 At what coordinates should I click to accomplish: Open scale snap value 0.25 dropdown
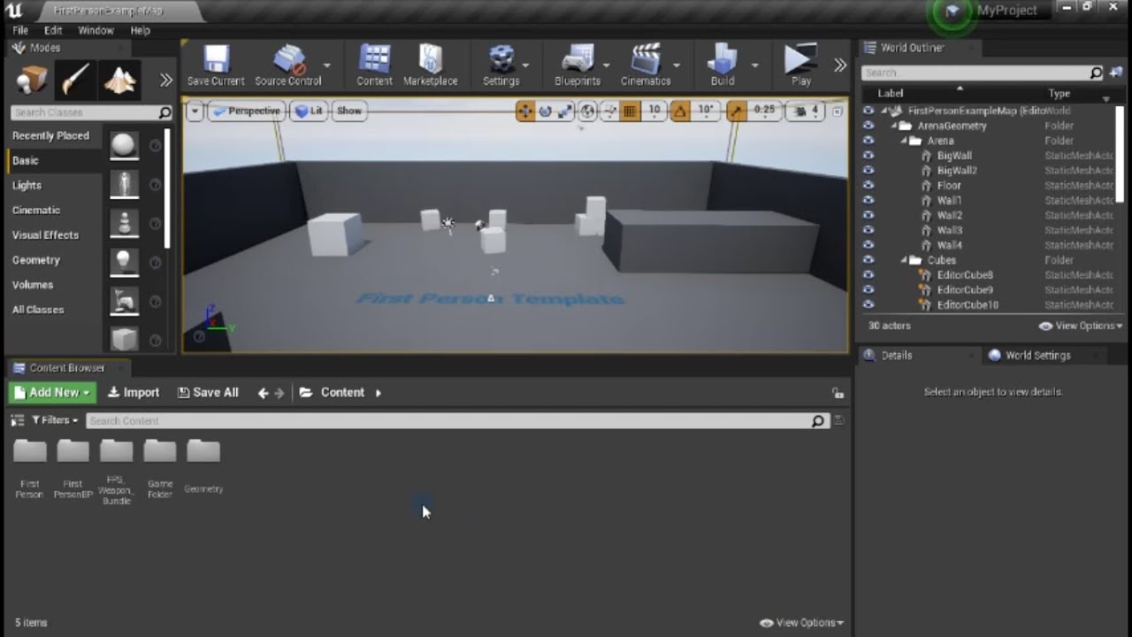(x=765, y=111)
